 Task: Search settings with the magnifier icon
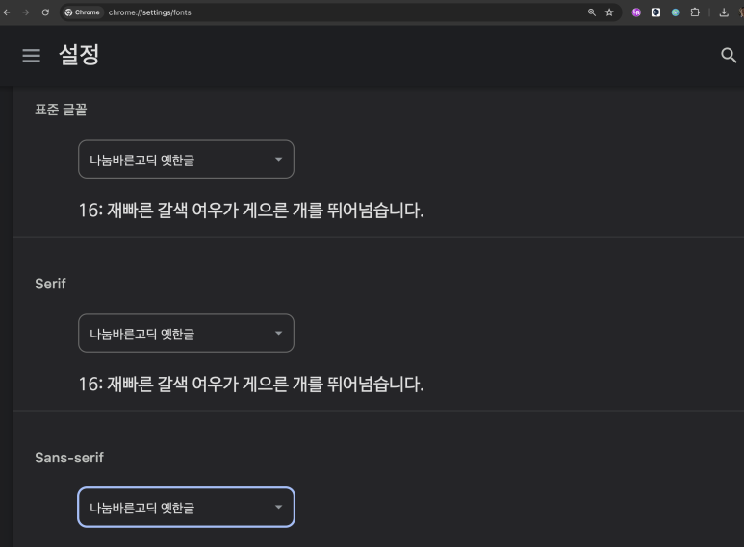[x=729, y=56]
